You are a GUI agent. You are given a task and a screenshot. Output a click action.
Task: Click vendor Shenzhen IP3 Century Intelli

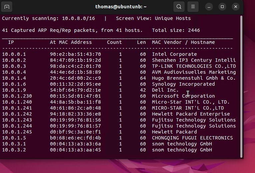coord(194,60)
